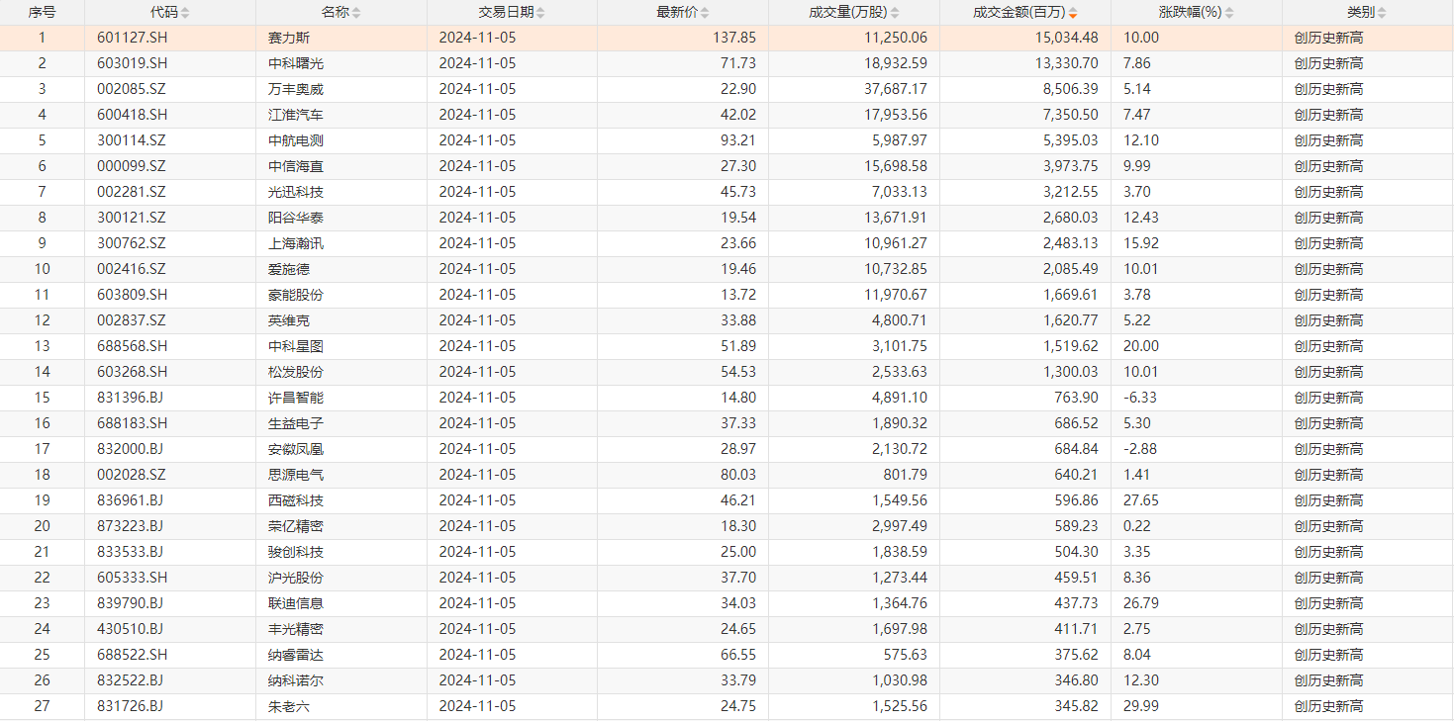1454x721 pixels.
Task: Click the change percentage -6.33
Action: [x=1141, y=398]
